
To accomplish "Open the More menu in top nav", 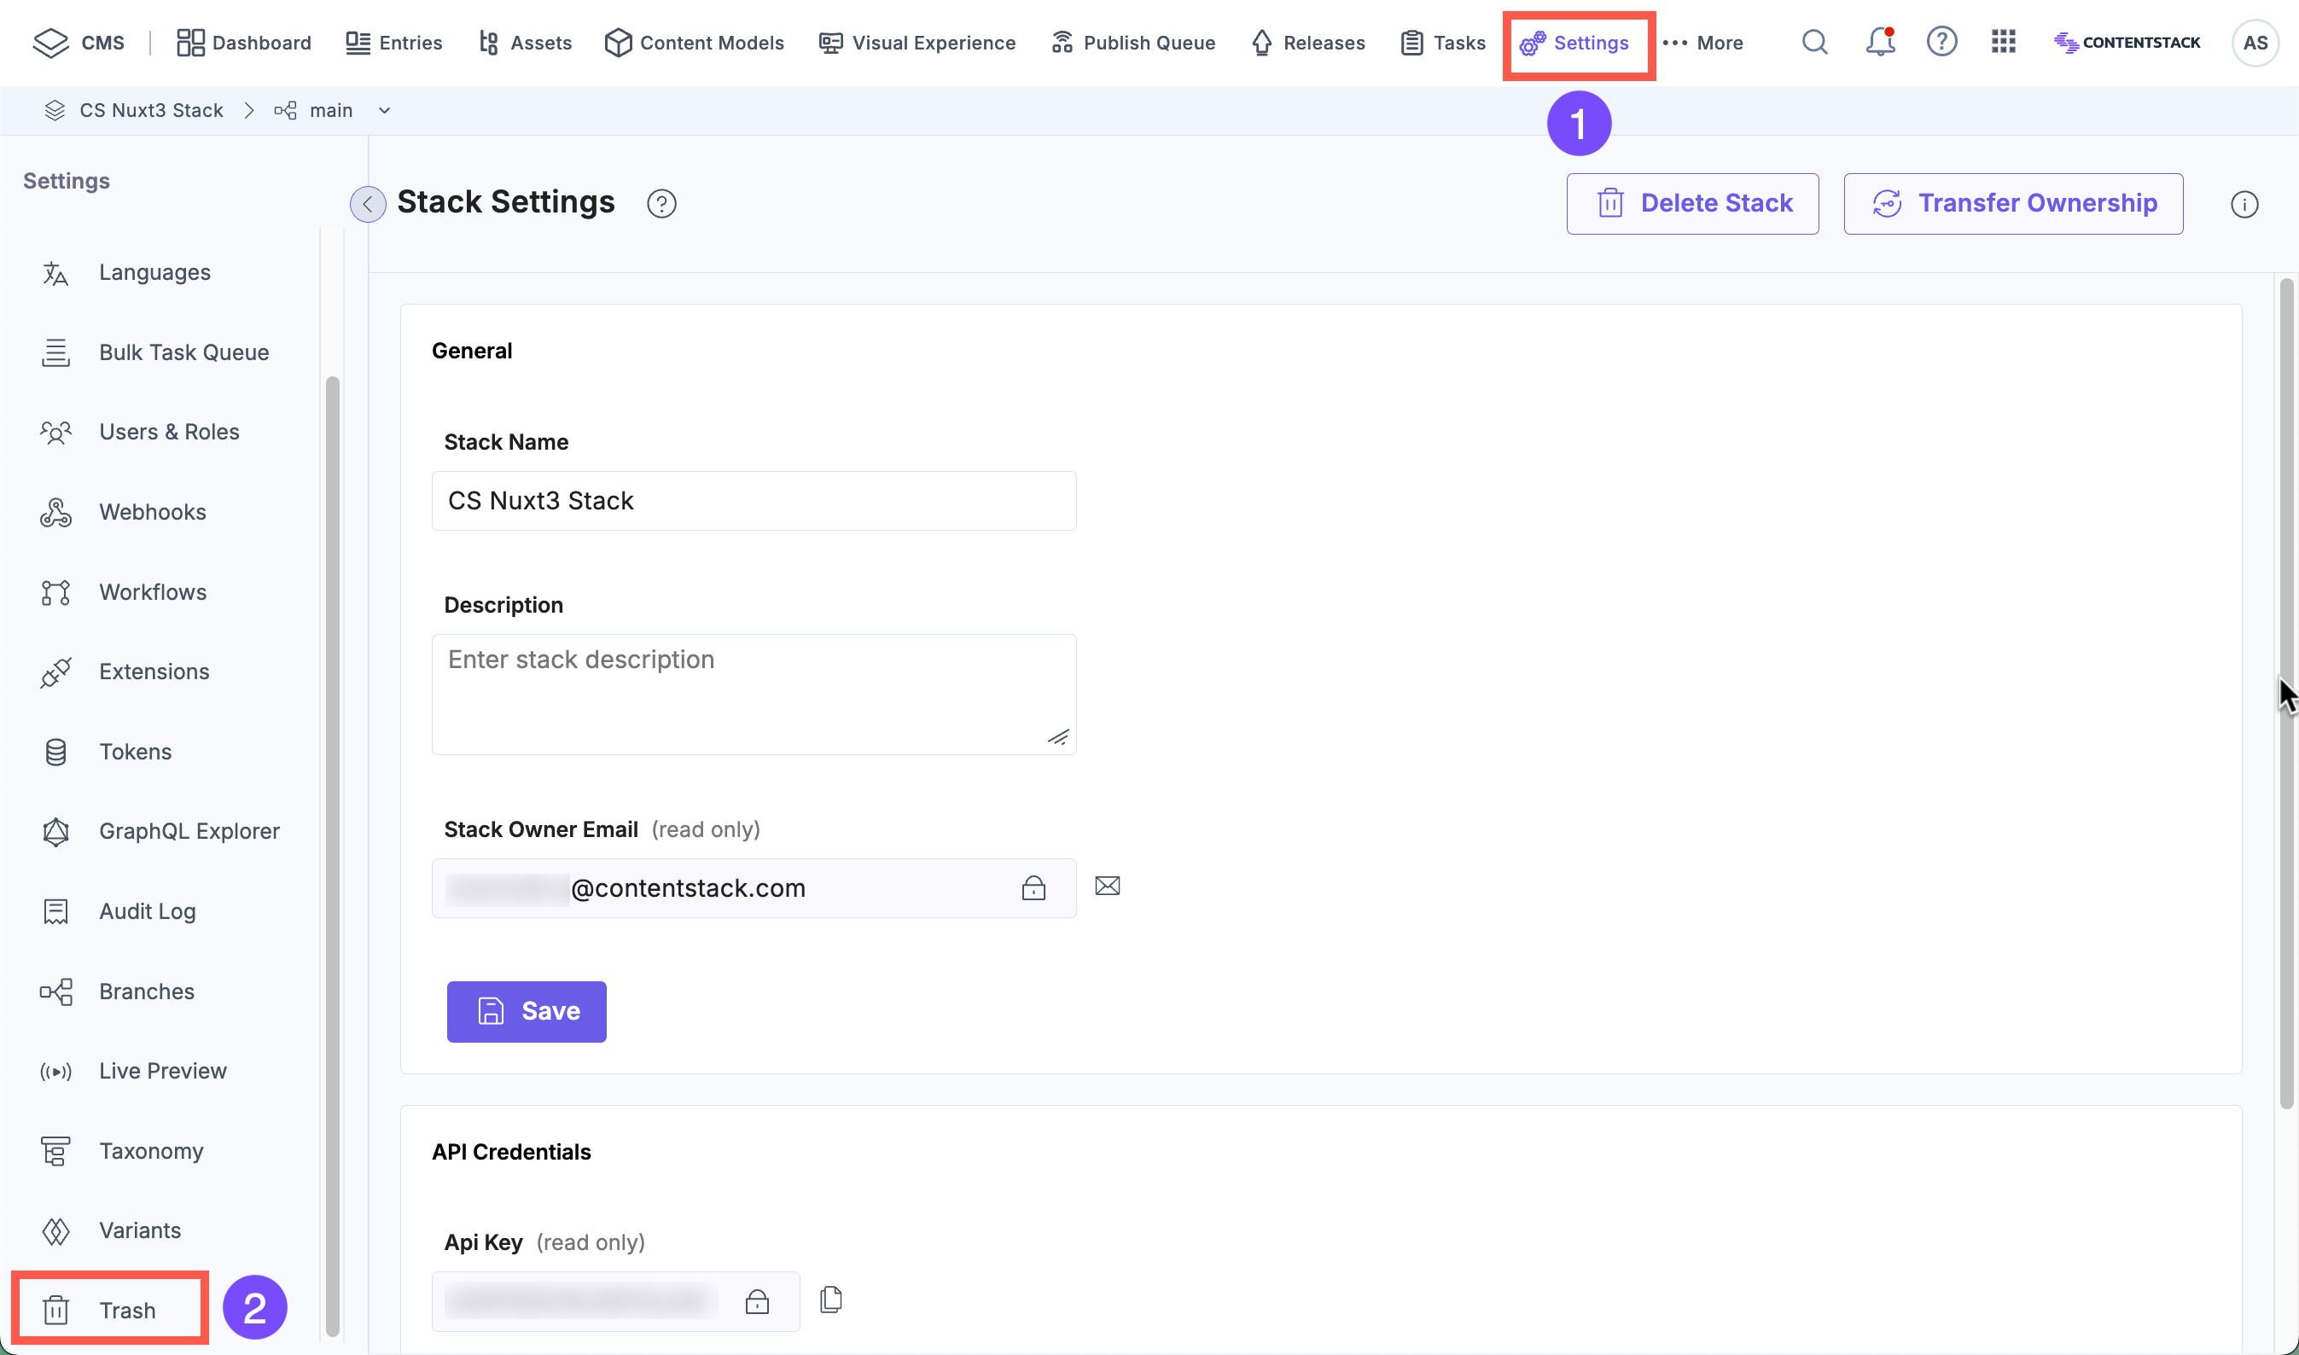I will click(1702, 43).
